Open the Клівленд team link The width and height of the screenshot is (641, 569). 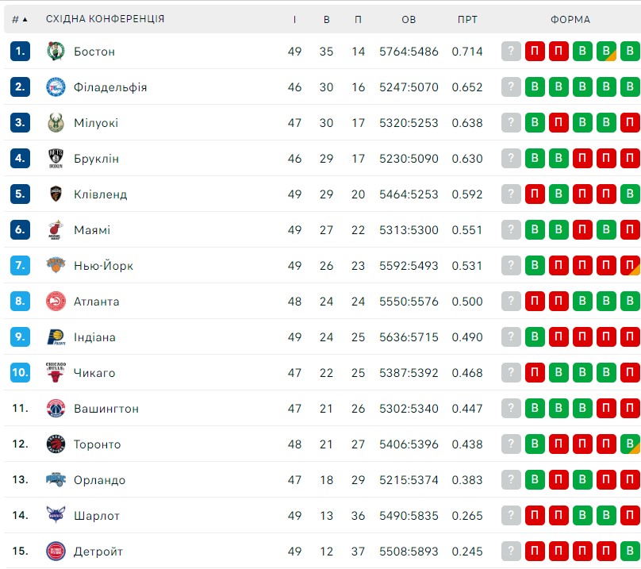[x=100, y=194]
